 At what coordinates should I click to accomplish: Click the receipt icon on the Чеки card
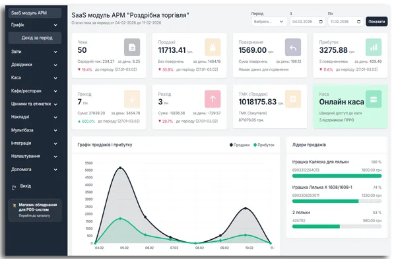pos(132,47)
